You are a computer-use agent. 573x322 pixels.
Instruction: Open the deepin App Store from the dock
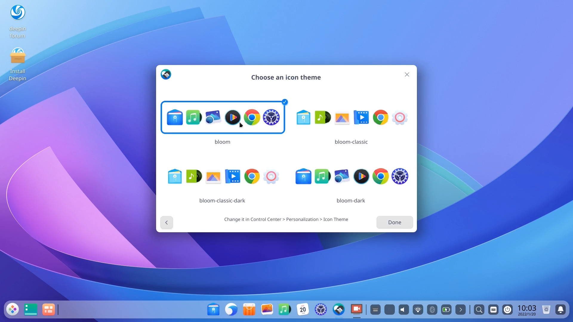point(249,309)
